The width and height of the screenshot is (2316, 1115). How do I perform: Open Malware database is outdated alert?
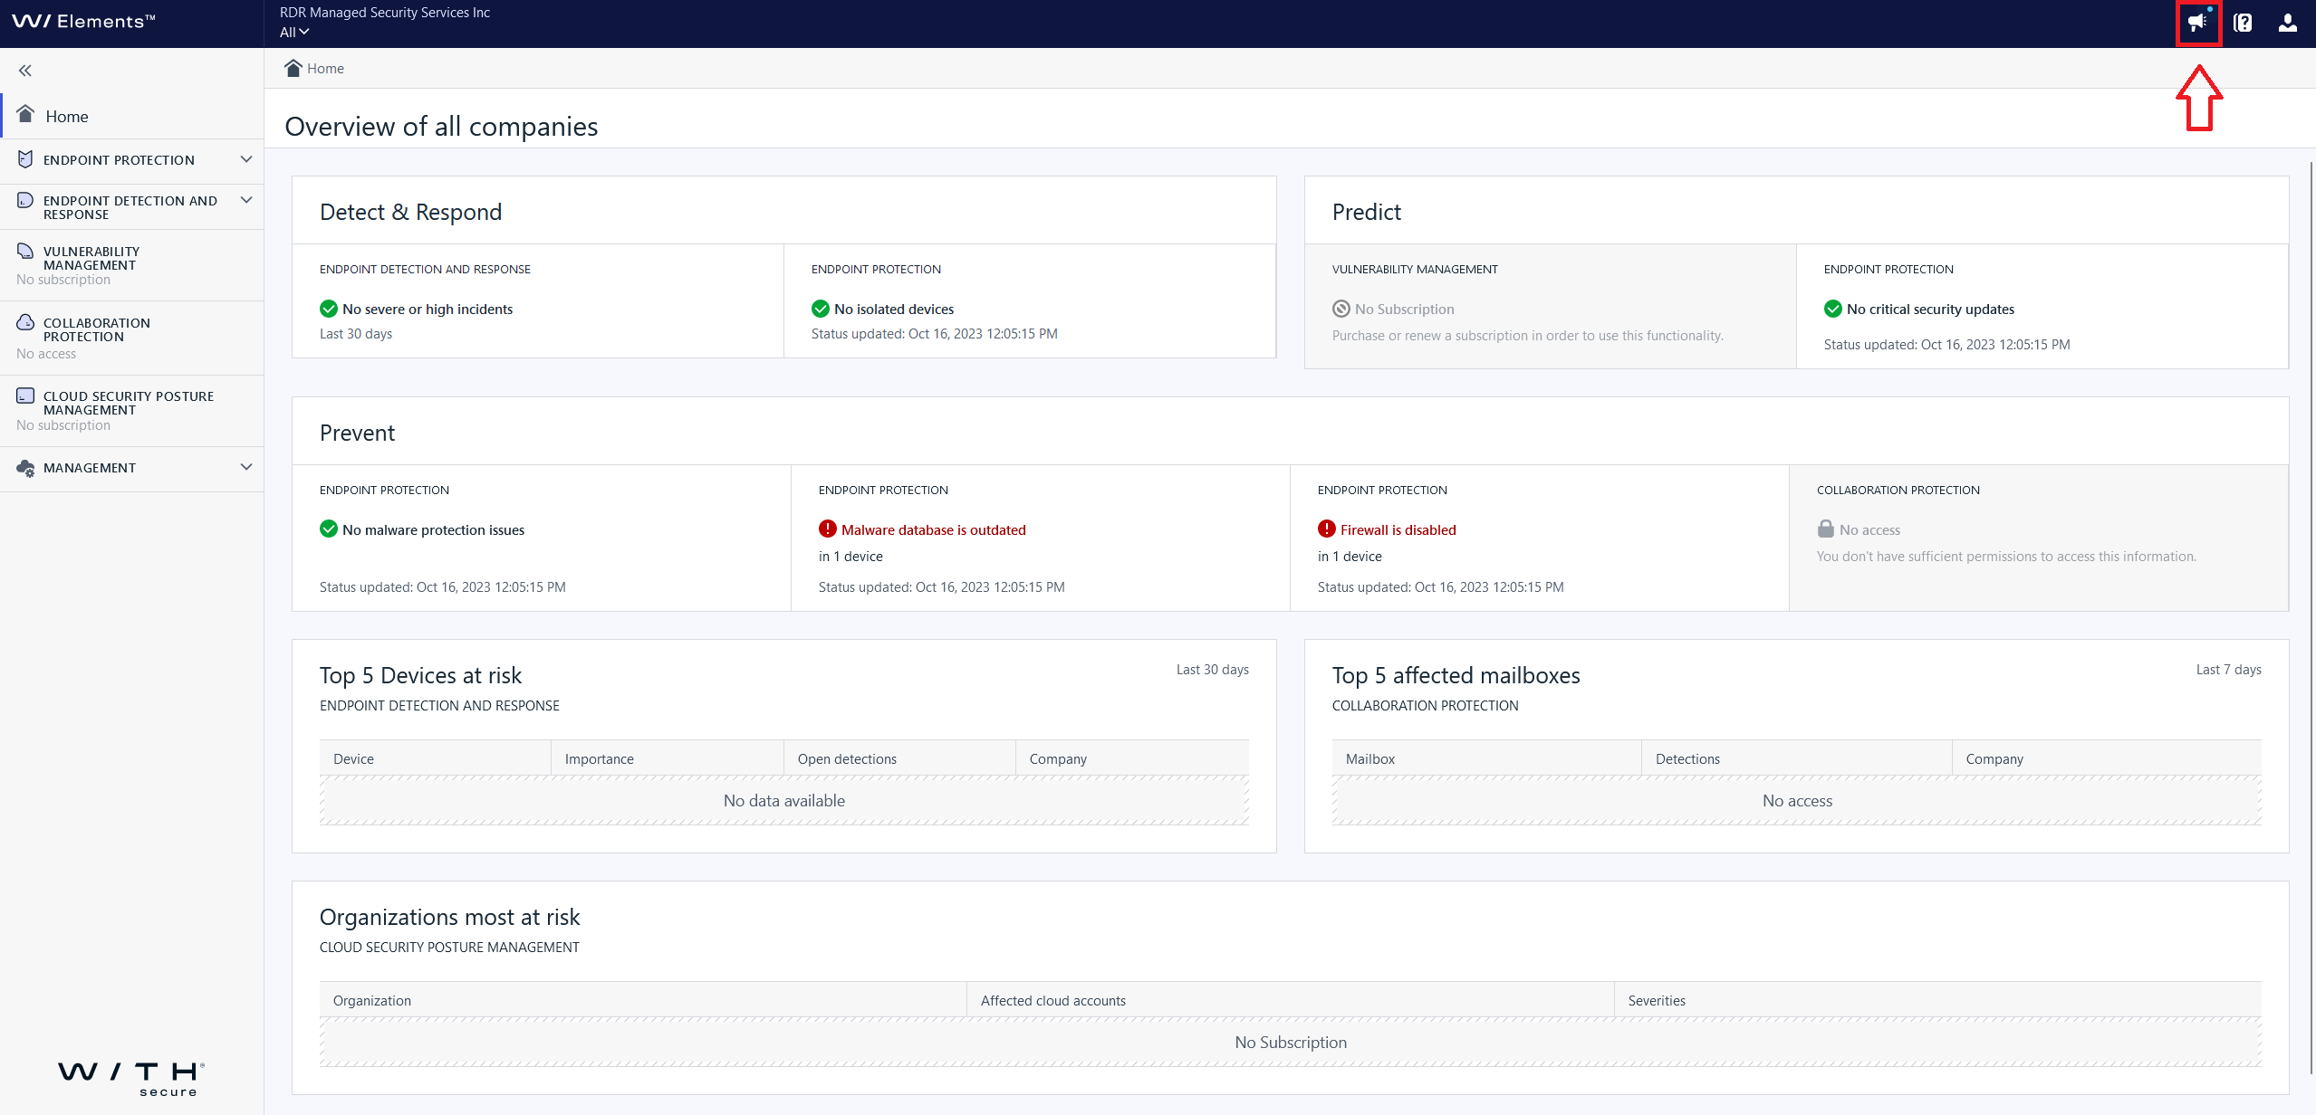(933, 530)
